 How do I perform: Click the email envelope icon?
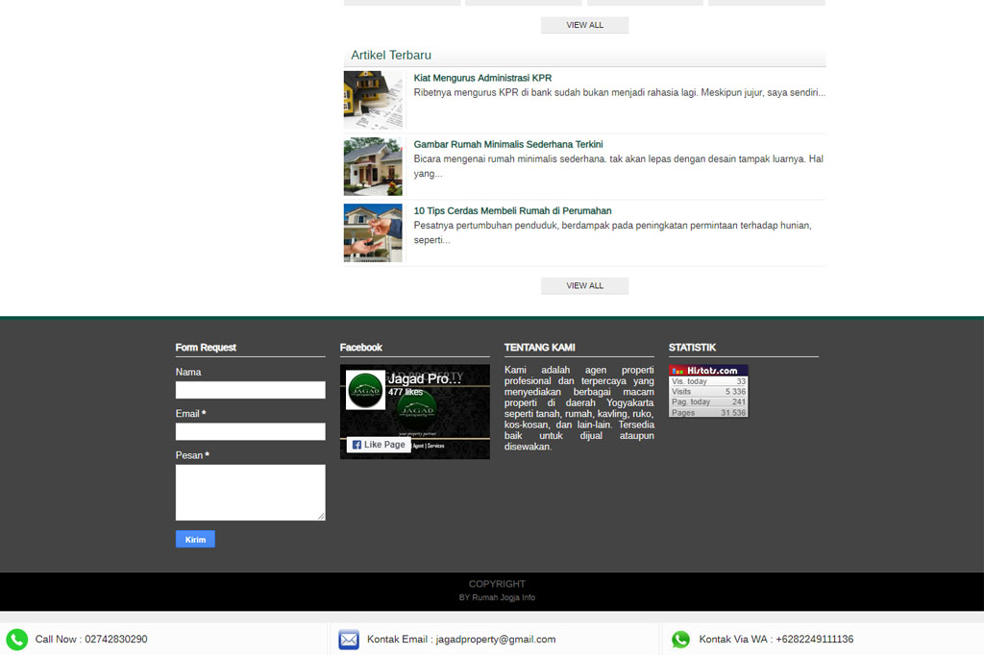349,640
